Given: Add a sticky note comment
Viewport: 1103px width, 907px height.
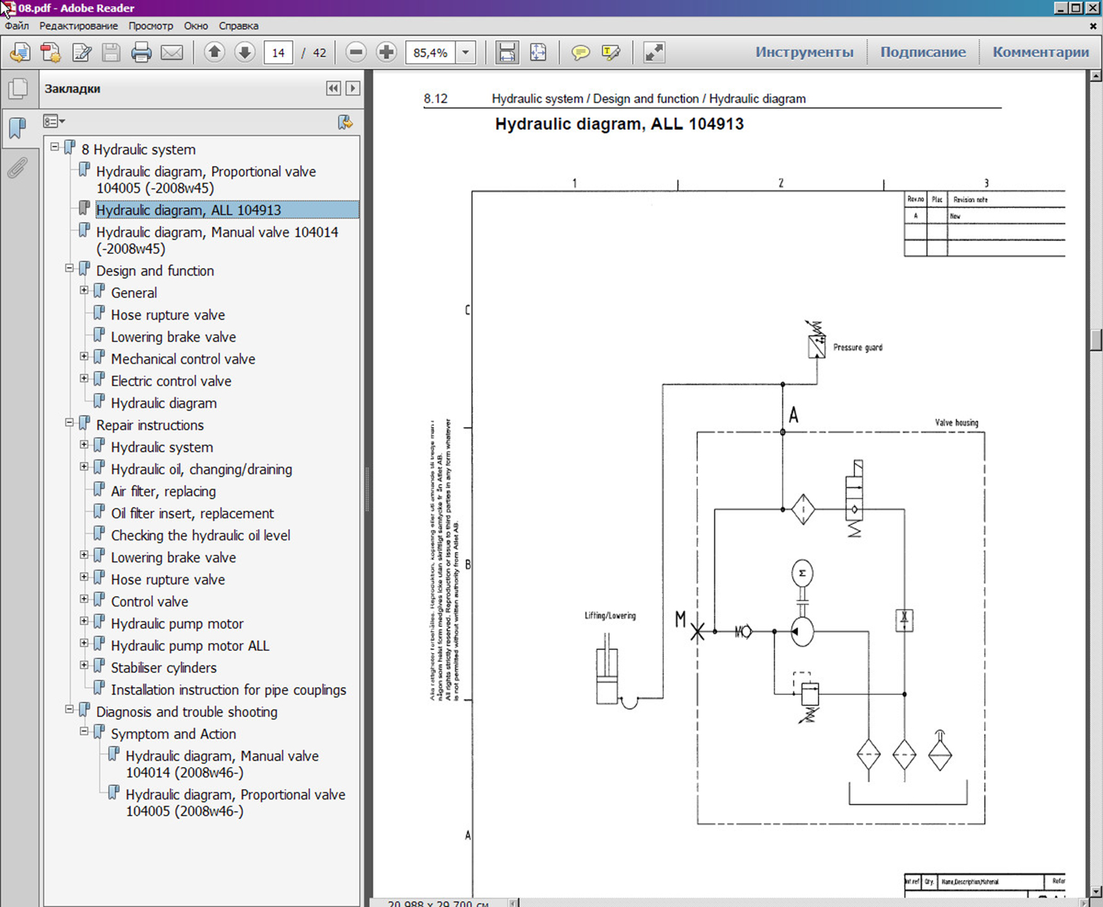Looking at the screenshot, I should pyautogui.click(x=580, y=52).
